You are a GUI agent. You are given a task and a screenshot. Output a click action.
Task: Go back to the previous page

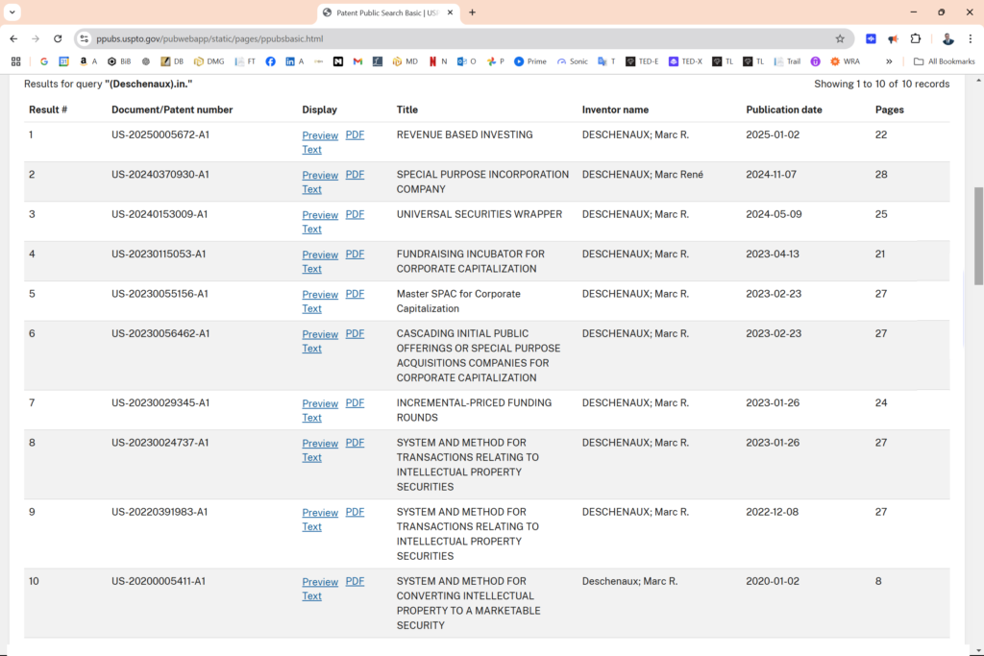pyautogui.click(x=13, y=38)
